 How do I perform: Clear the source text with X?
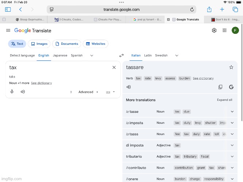click(x=114, y=67)
